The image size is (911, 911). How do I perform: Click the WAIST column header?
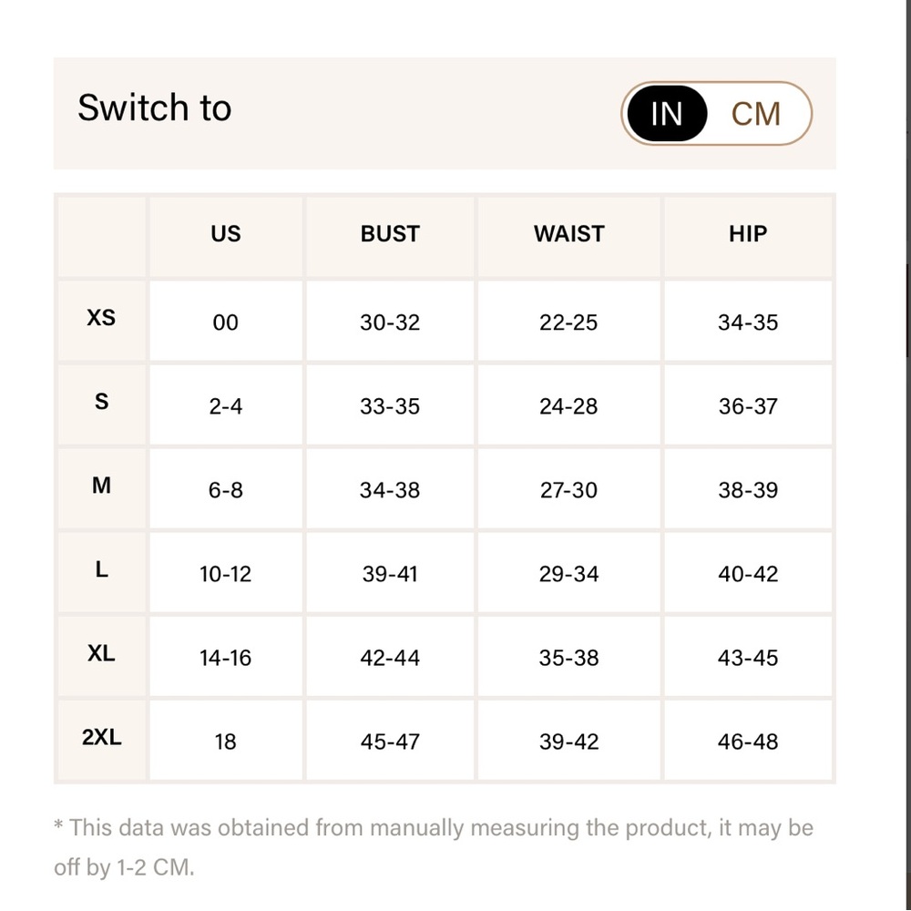tap(568, 237)
